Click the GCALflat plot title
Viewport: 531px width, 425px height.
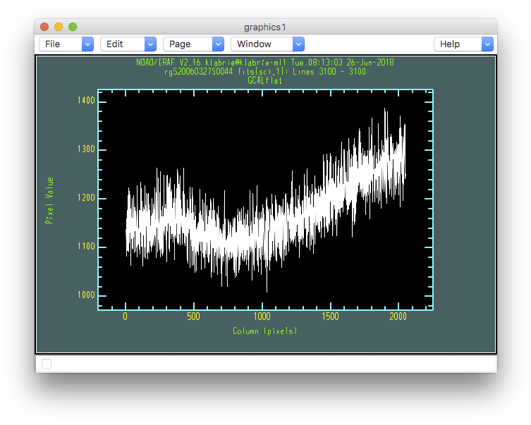point(265,80)
